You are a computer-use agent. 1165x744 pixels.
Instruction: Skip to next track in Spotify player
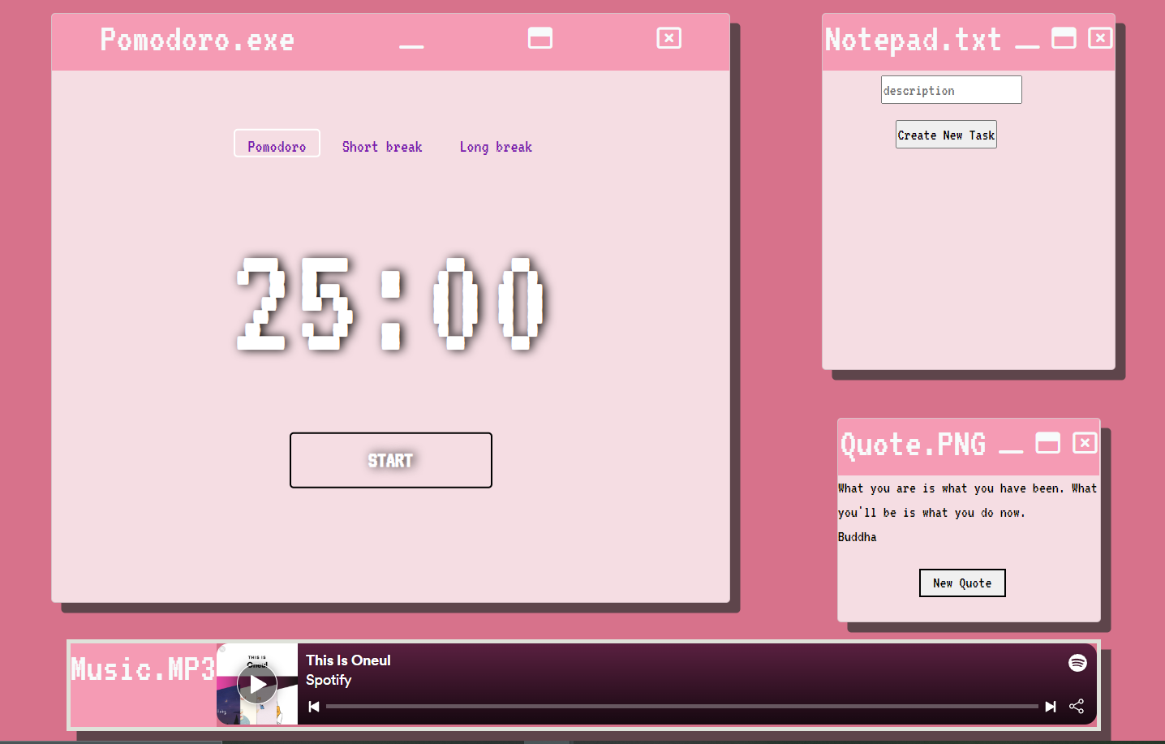(x=1051, y=707)
